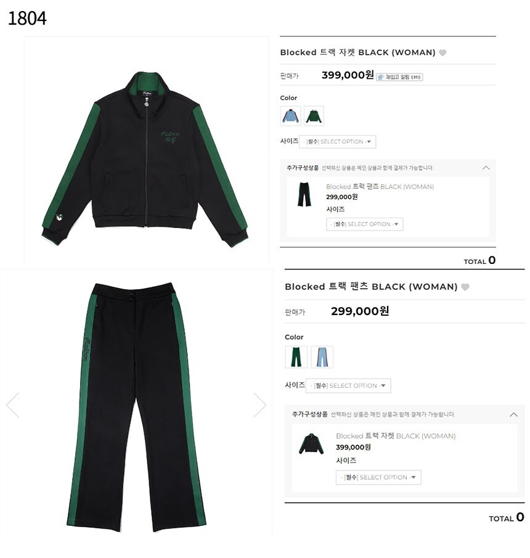Open the add-on pants size dropdown

click(365, 224)
